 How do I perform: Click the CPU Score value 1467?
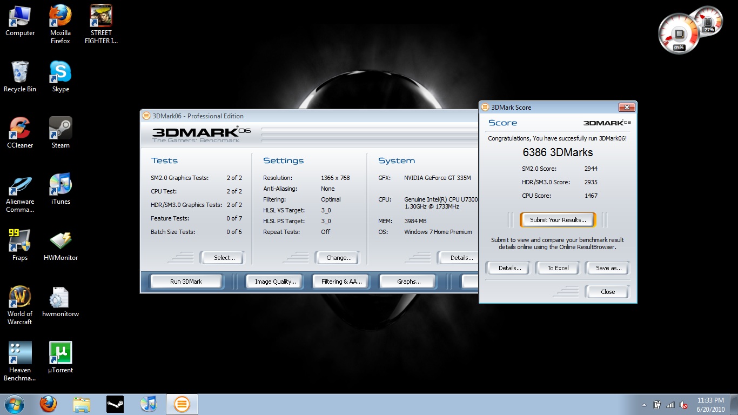pos(591,196)
